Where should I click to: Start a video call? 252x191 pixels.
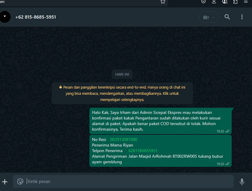pyautogui.click(x=206, y=17)
